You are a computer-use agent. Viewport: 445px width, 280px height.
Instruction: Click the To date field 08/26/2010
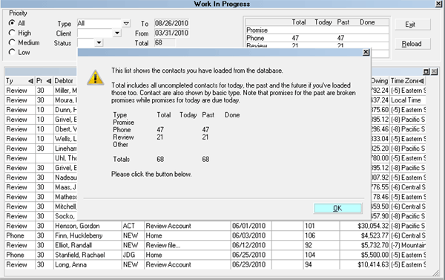172,23
